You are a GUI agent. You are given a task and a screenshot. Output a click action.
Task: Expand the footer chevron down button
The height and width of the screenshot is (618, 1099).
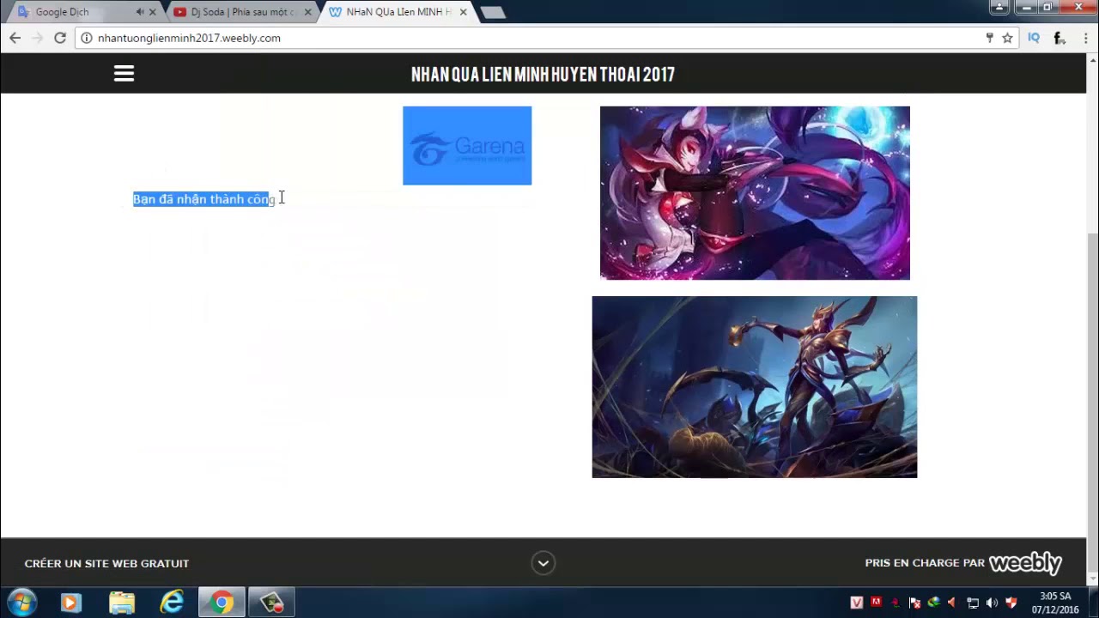point(543,563)
